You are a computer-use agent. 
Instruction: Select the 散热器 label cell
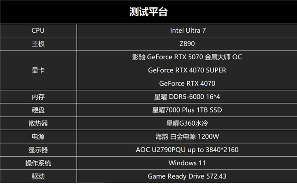click(38, 123)
